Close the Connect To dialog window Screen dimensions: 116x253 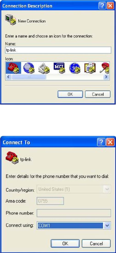(111, 142)
